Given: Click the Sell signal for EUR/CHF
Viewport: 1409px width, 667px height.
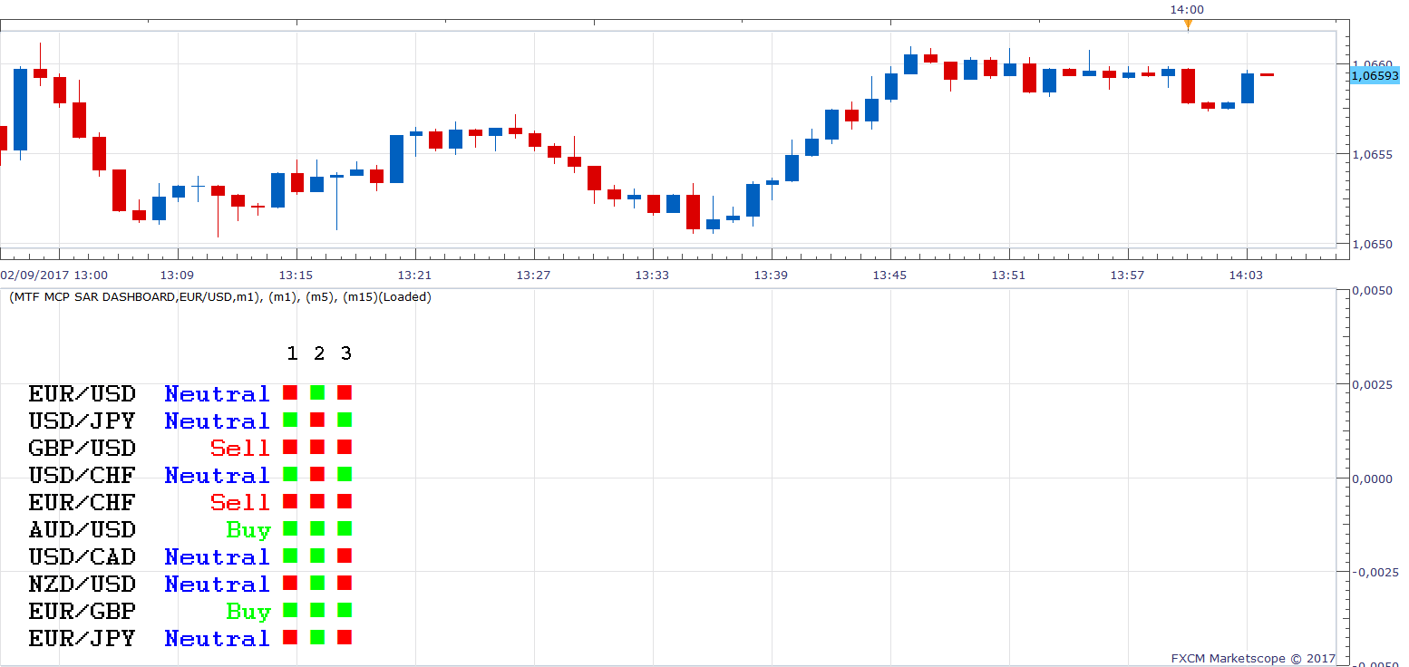Looking at the screenshot, I should [240, 503].
